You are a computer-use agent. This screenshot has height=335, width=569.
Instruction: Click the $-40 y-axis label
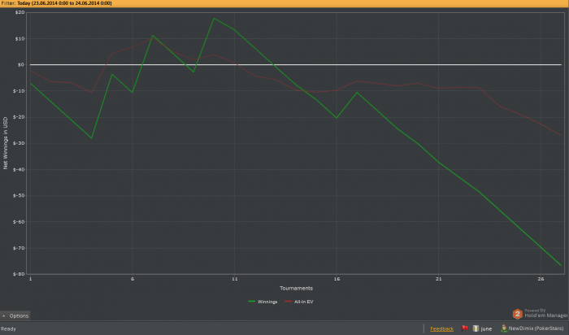click(x=19, y=169)
